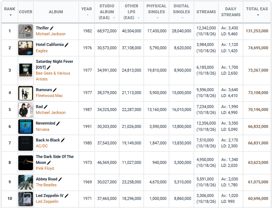Open the Abbey Road cover thumbnail
Screen dimensions: 272x208
pyautogui.click(x=26, y=182)
